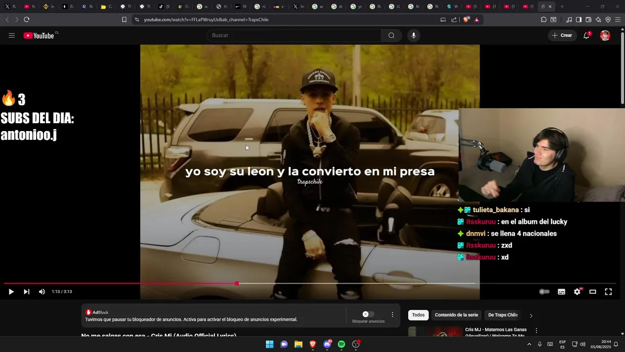Share this page via share icon
The width and height of the screenshot is (625, 352).
pyautogui.click(x=454, y=20)
